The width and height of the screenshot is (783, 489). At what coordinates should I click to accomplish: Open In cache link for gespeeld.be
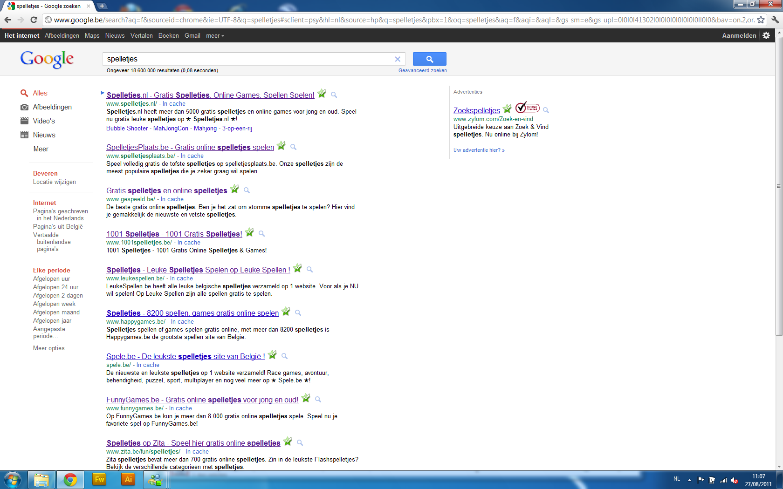(172, 199)
